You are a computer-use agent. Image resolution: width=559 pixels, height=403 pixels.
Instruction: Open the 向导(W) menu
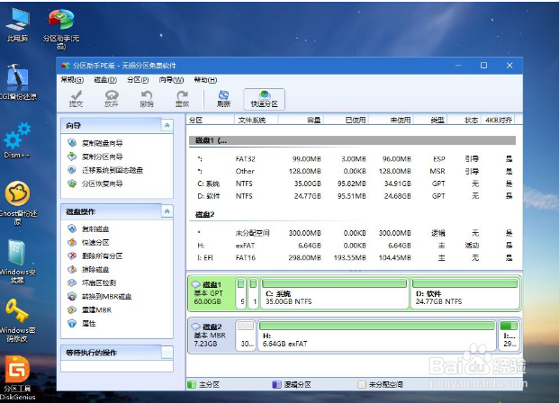pos(171,80)
